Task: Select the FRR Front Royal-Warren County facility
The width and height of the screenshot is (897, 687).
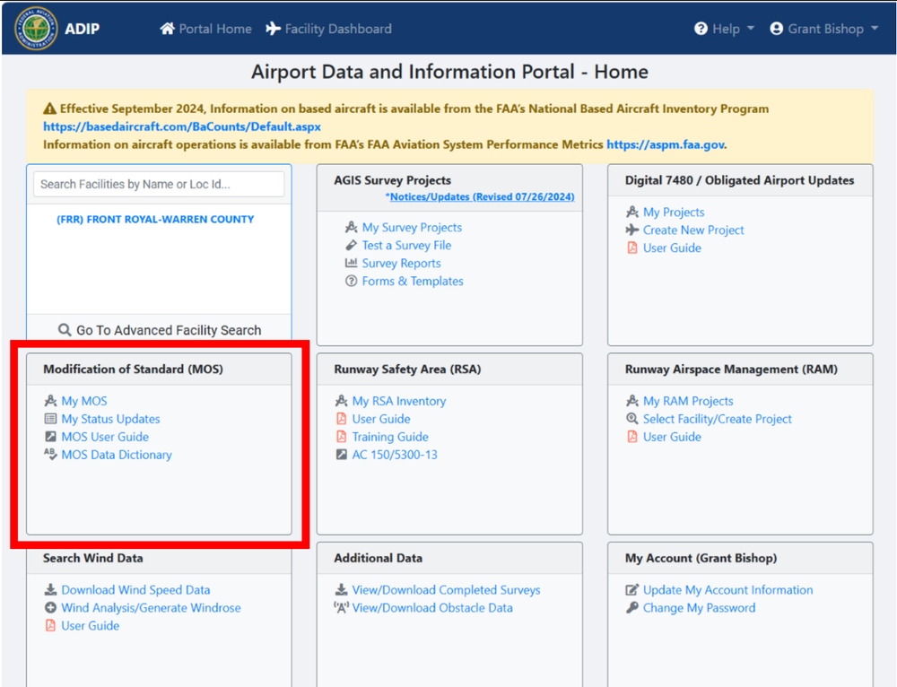Action: pos(155,219)
